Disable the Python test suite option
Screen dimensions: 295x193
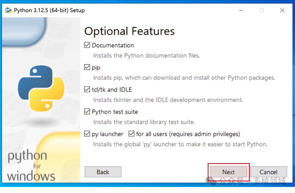(x=87, y=112)
